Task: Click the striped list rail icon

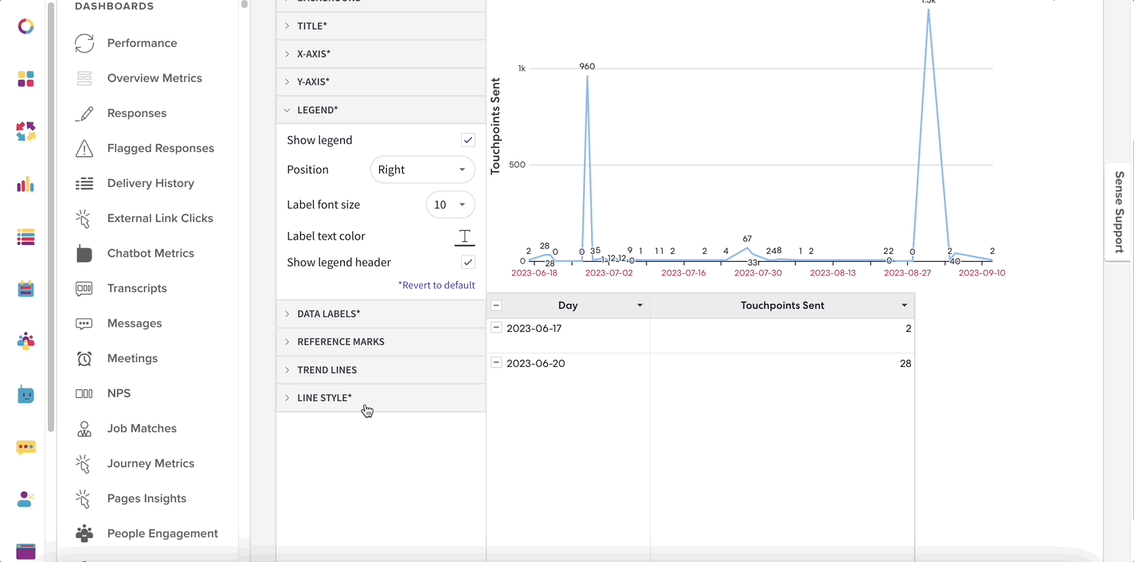Action: 25,236
